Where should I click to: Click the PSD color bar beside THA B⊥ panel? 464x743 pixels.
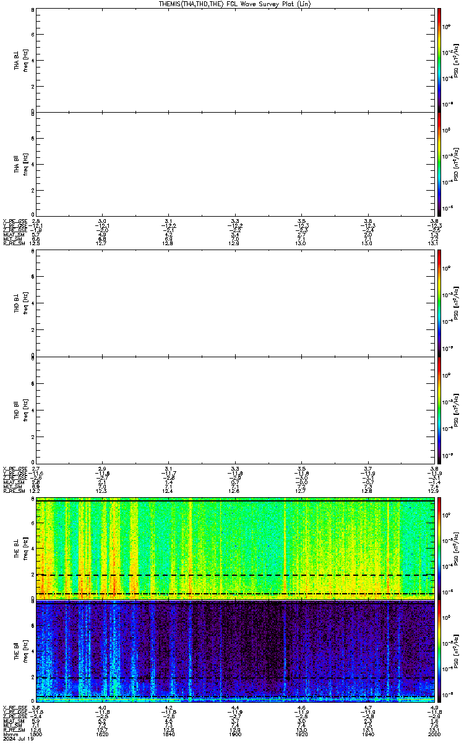[439, 59]
